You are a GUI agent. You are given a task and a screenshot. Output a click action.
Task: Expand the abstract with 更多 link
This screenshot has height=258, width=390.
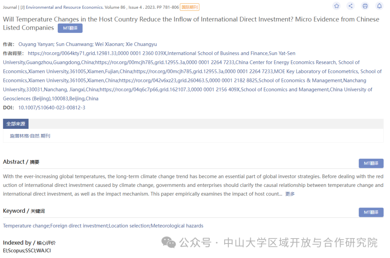(x=290, y=194)
